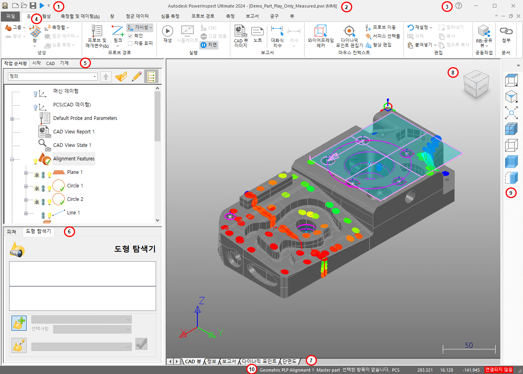This screenshot has width=523, height=374.
Task: Toggle the lightbulb on the Line 1 row
Action: pos(49,215)
